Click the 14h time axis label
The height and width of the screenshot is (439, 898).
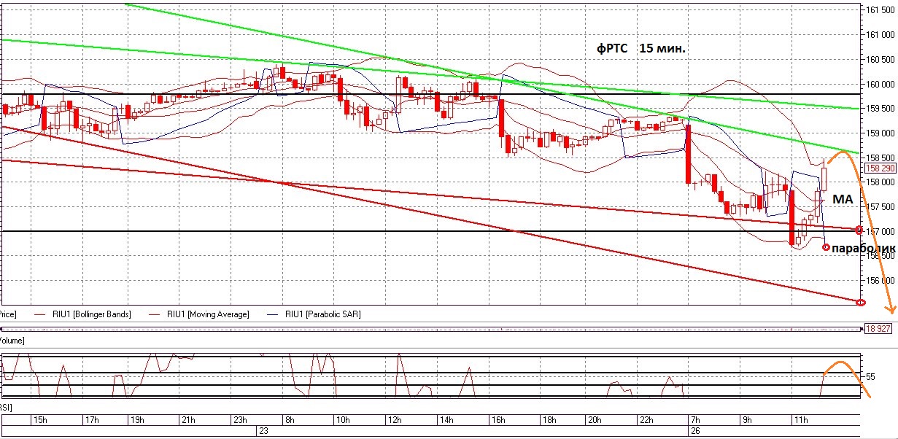446,420
